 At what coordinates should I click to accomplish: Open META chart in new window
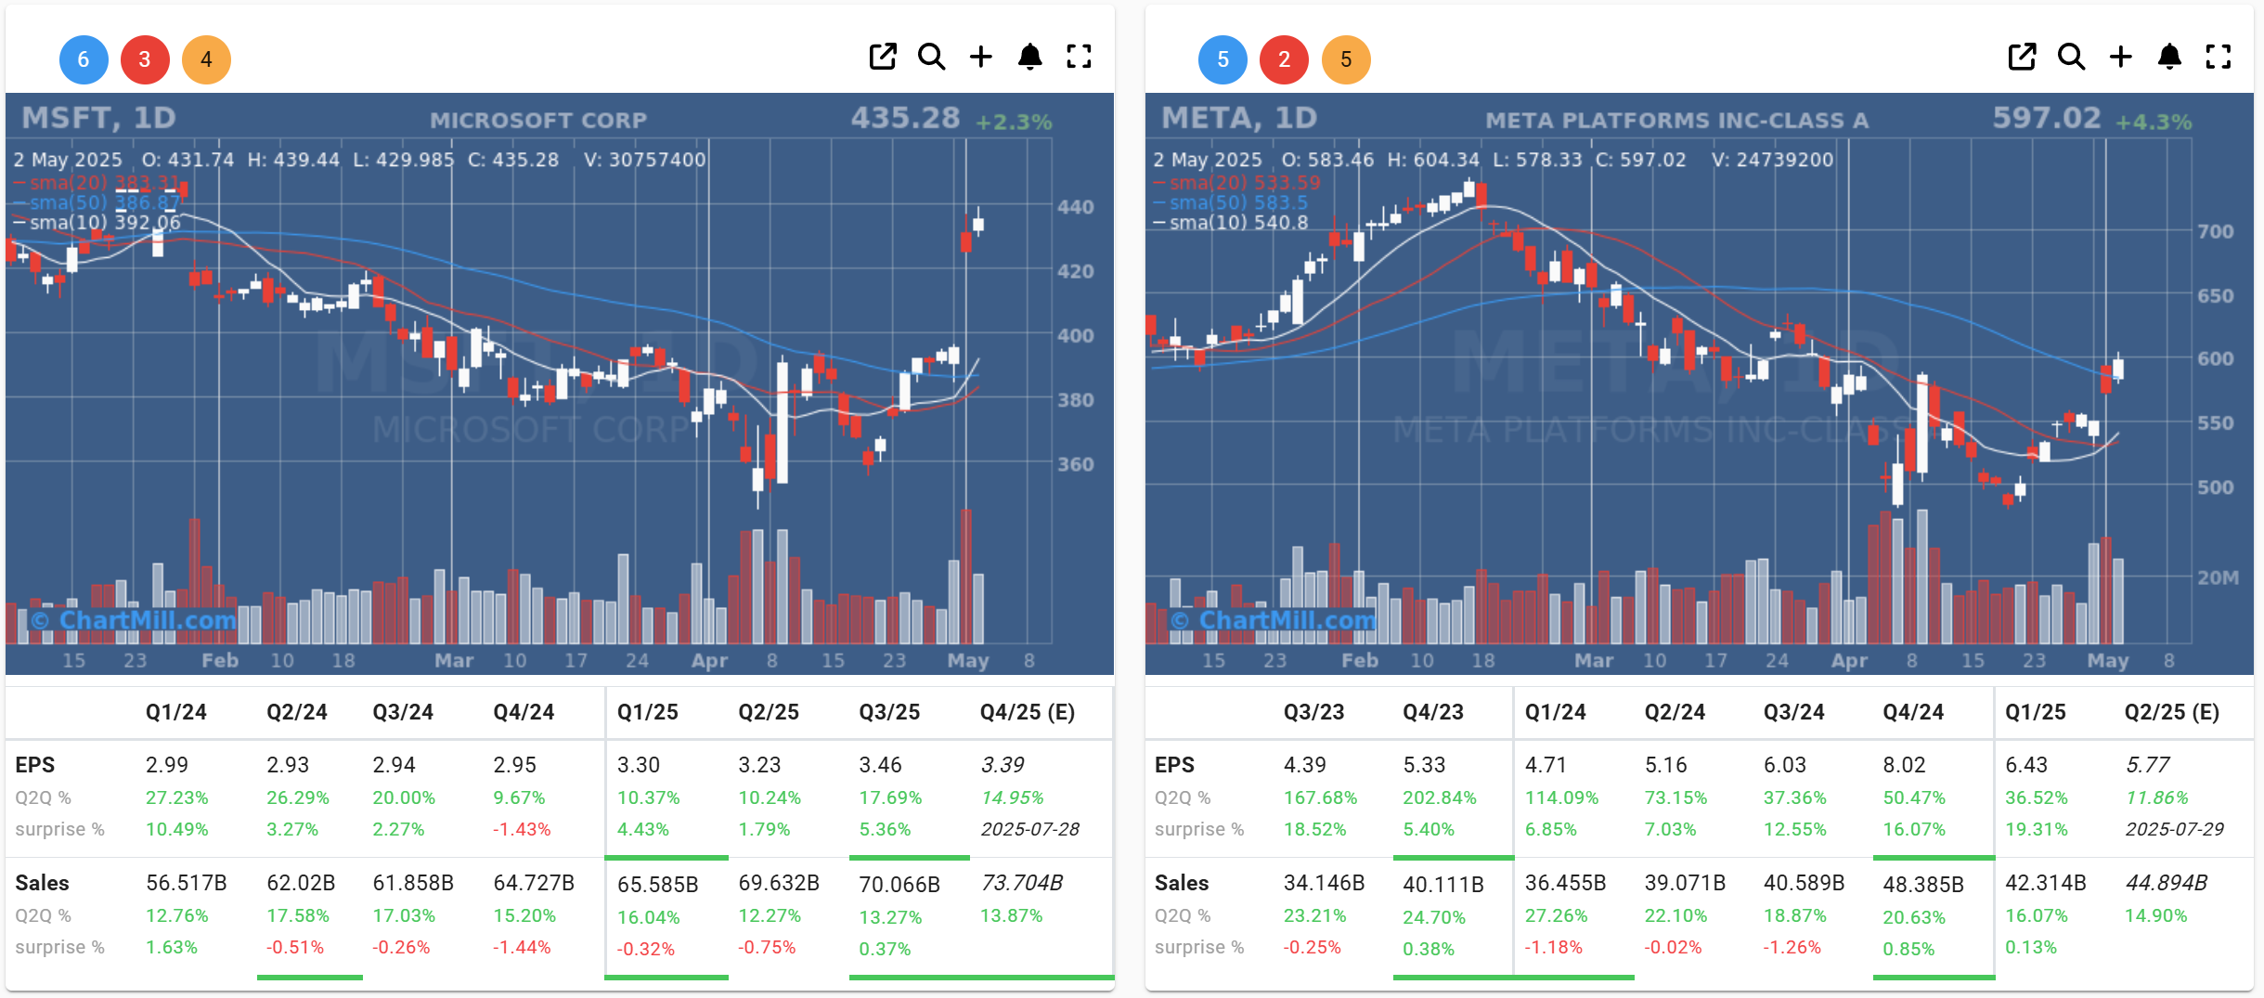pyautogui.click(x=2022, y=58)
